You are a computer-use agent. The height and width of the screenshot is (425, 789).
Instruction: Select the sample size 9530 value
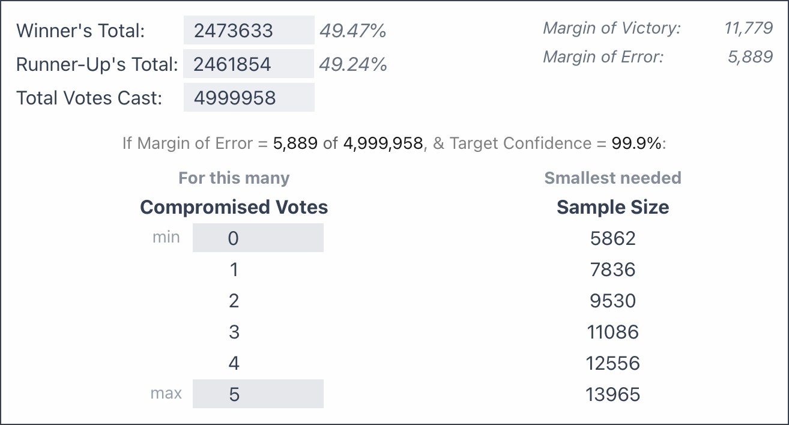(612, 301)
